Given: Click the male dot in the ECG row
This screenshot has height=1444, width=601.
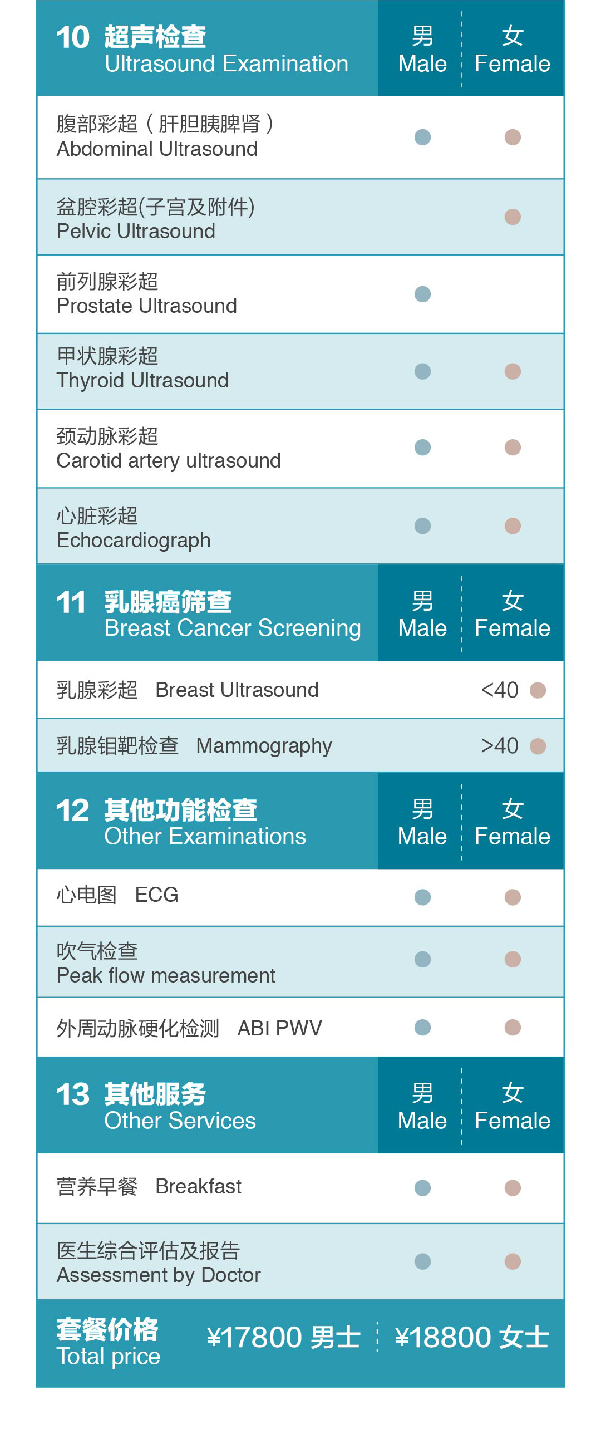Looking at the screenshot, I should 422,897.
